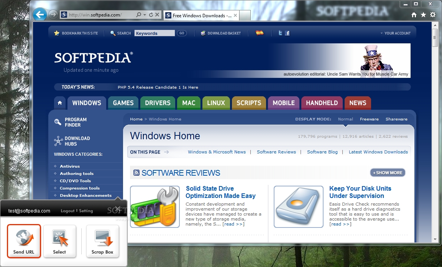Open Keep Your Disk Units article title

tap(360, 192)
